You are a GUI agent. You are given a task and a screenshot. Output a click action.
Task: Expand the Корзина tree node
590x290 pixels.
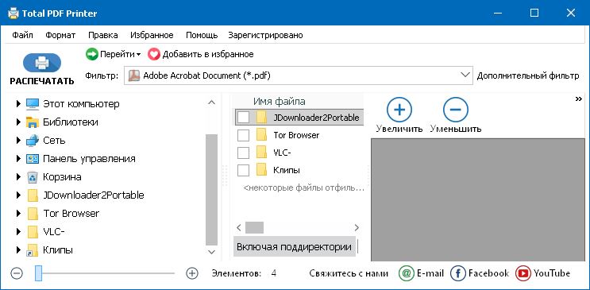(18, 177)
